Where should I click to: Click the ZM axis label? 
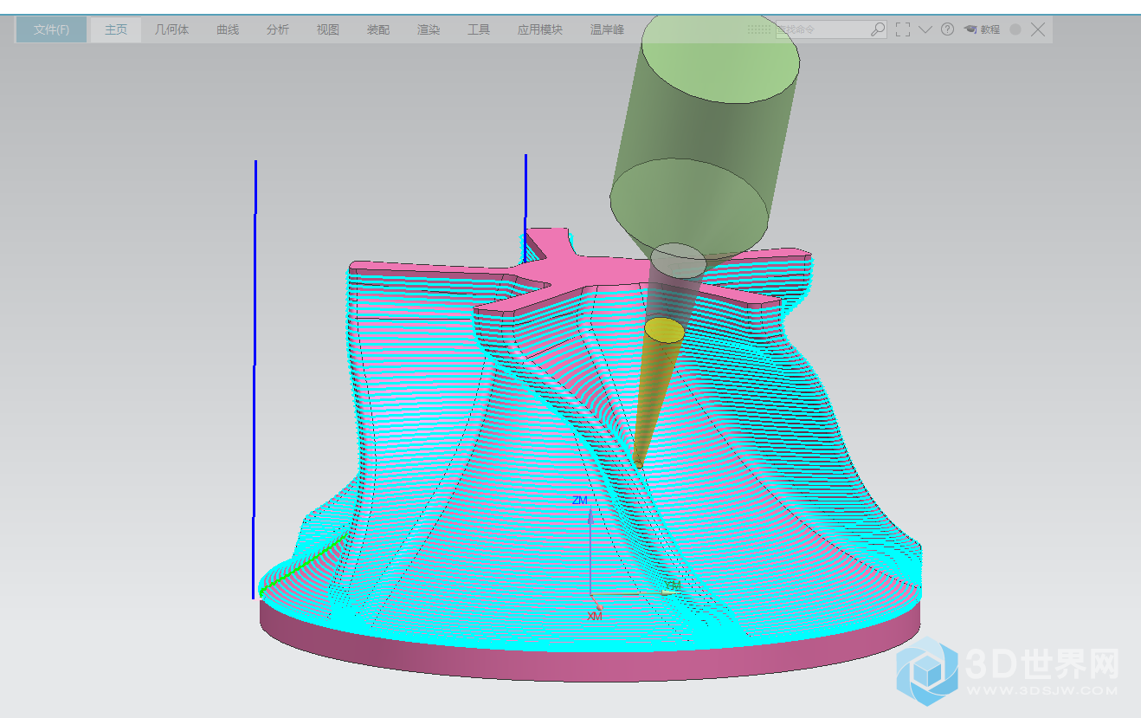580,501
